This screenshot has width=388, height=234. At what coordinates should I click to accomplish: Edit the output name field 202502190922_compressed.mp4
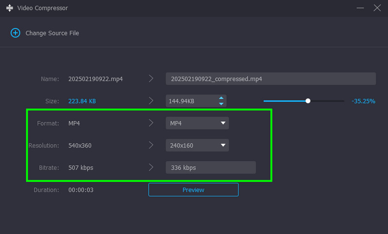pos(271,79)
